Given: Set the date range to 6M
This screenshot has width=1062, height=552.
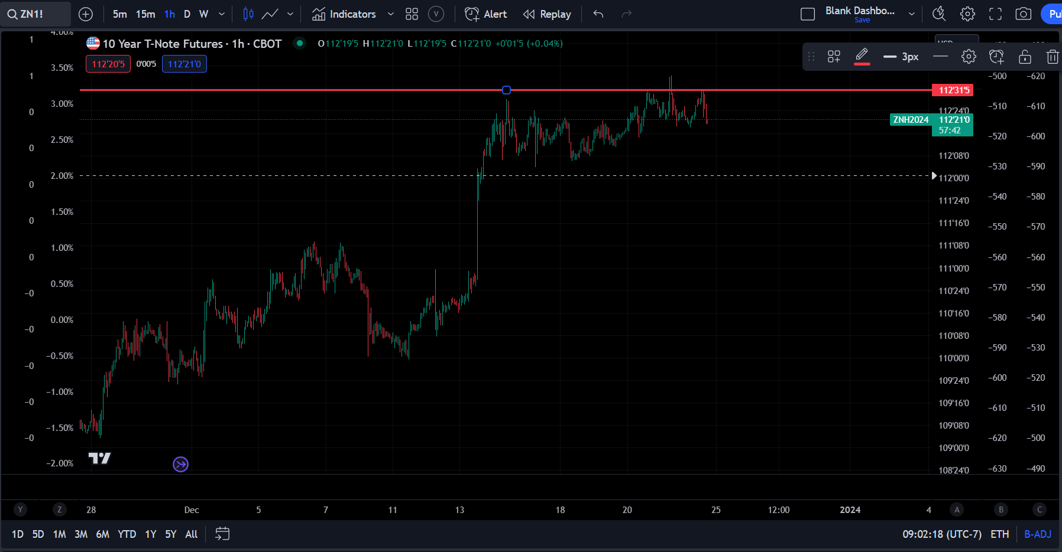Looking at the screenshot, I should [102, 534].
